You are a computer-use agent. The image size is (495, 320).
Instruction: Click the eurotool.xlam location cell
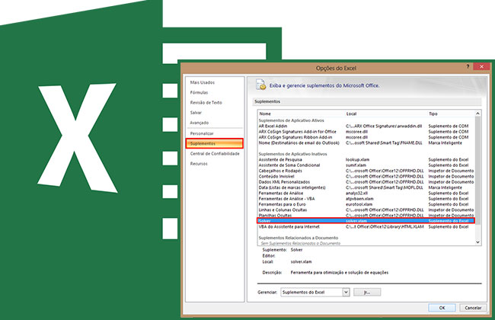(x=359, y=204)
